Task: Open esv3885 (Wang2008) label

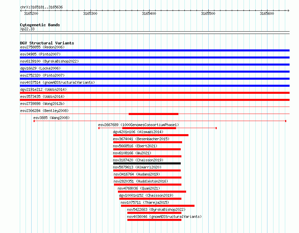Action: pyautogui.click(x=51, y=118)
